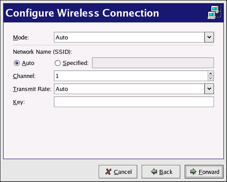Viewport: 227px width, 182px height.
Task: Open the Mode dropdown arrow
Action: click(x=209, y=37)
